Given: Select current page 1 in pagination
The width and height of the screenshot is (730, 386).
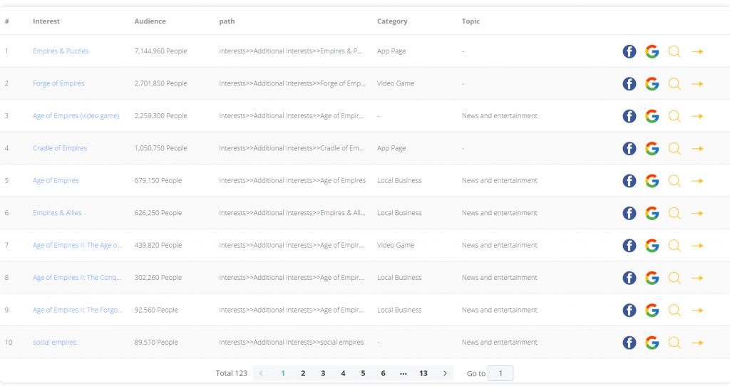Looking at the screenshot, I should pyautogui.click(x=282, y=373).
